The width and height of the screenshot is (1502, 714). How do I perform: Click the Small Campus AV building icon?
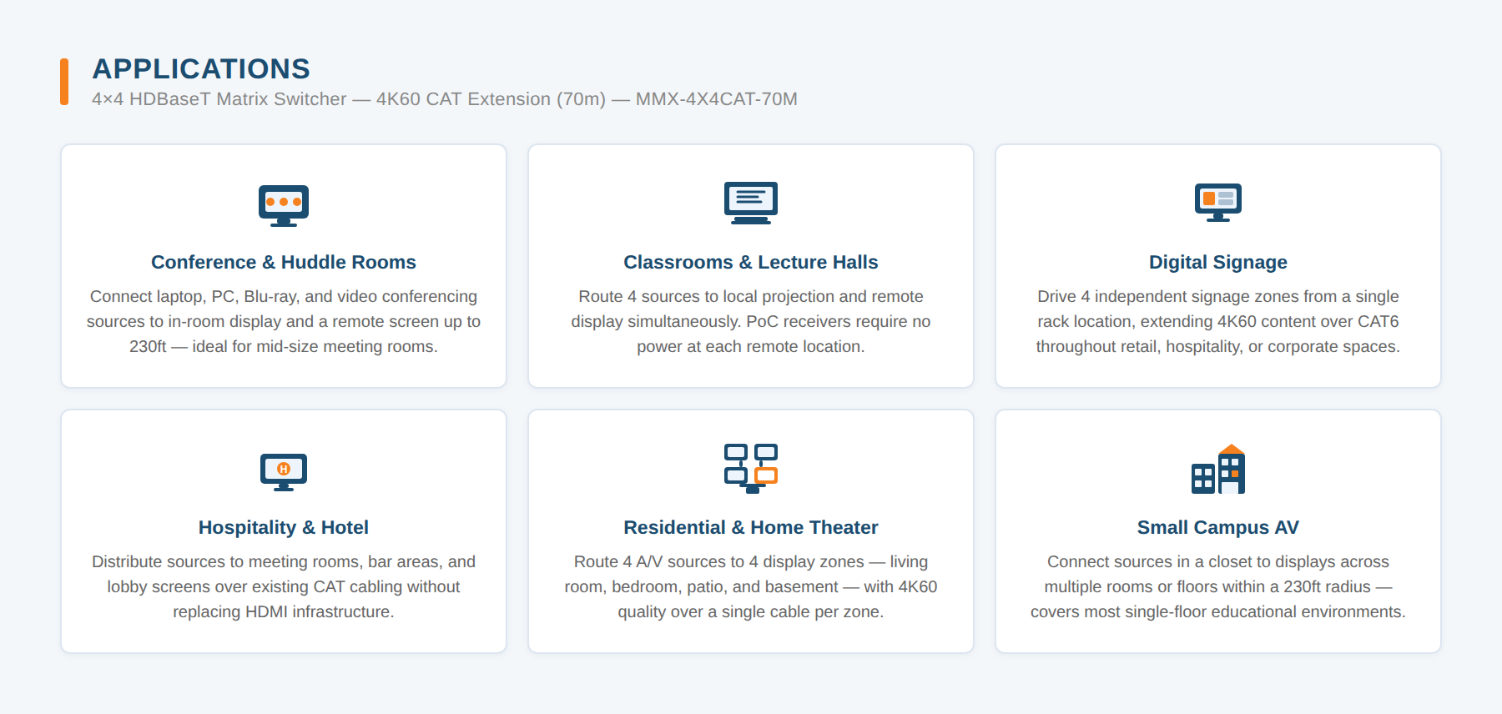(1218, 469)
